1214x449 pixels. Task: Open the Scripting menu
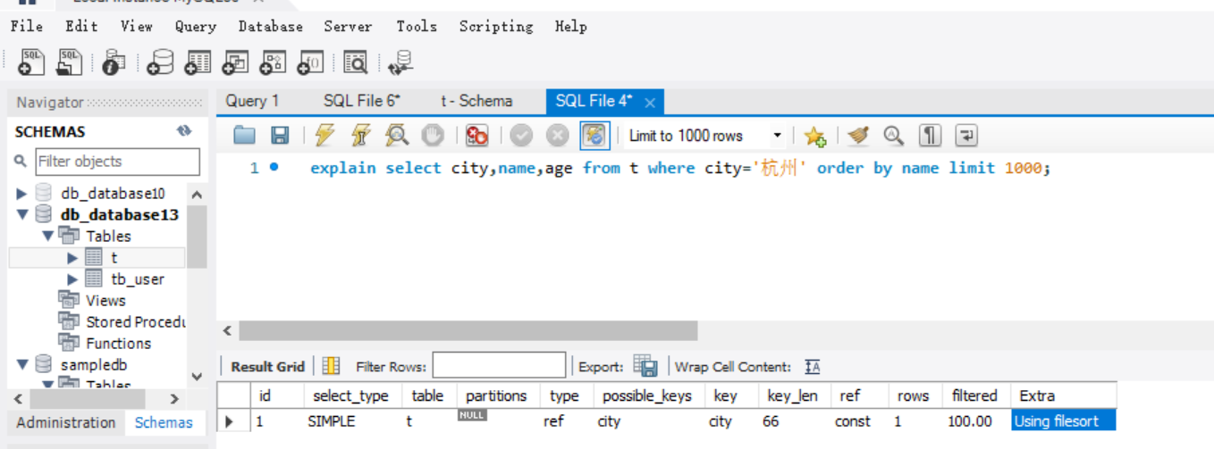[496, 27]
